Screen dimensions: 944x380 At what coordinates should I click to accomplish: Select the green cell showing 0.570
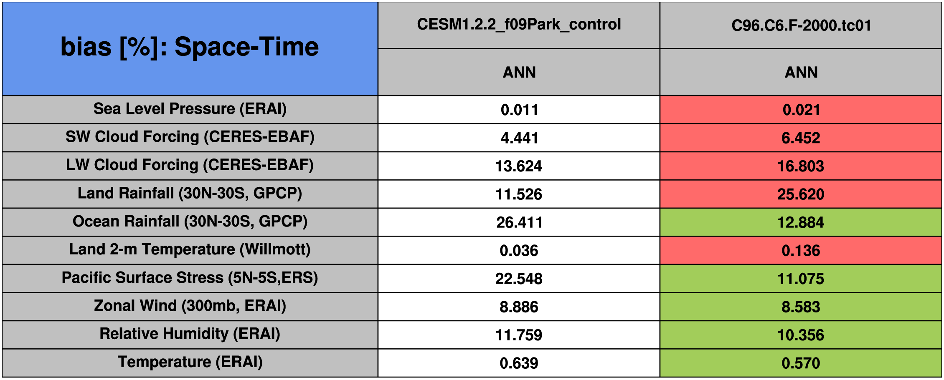801,363
